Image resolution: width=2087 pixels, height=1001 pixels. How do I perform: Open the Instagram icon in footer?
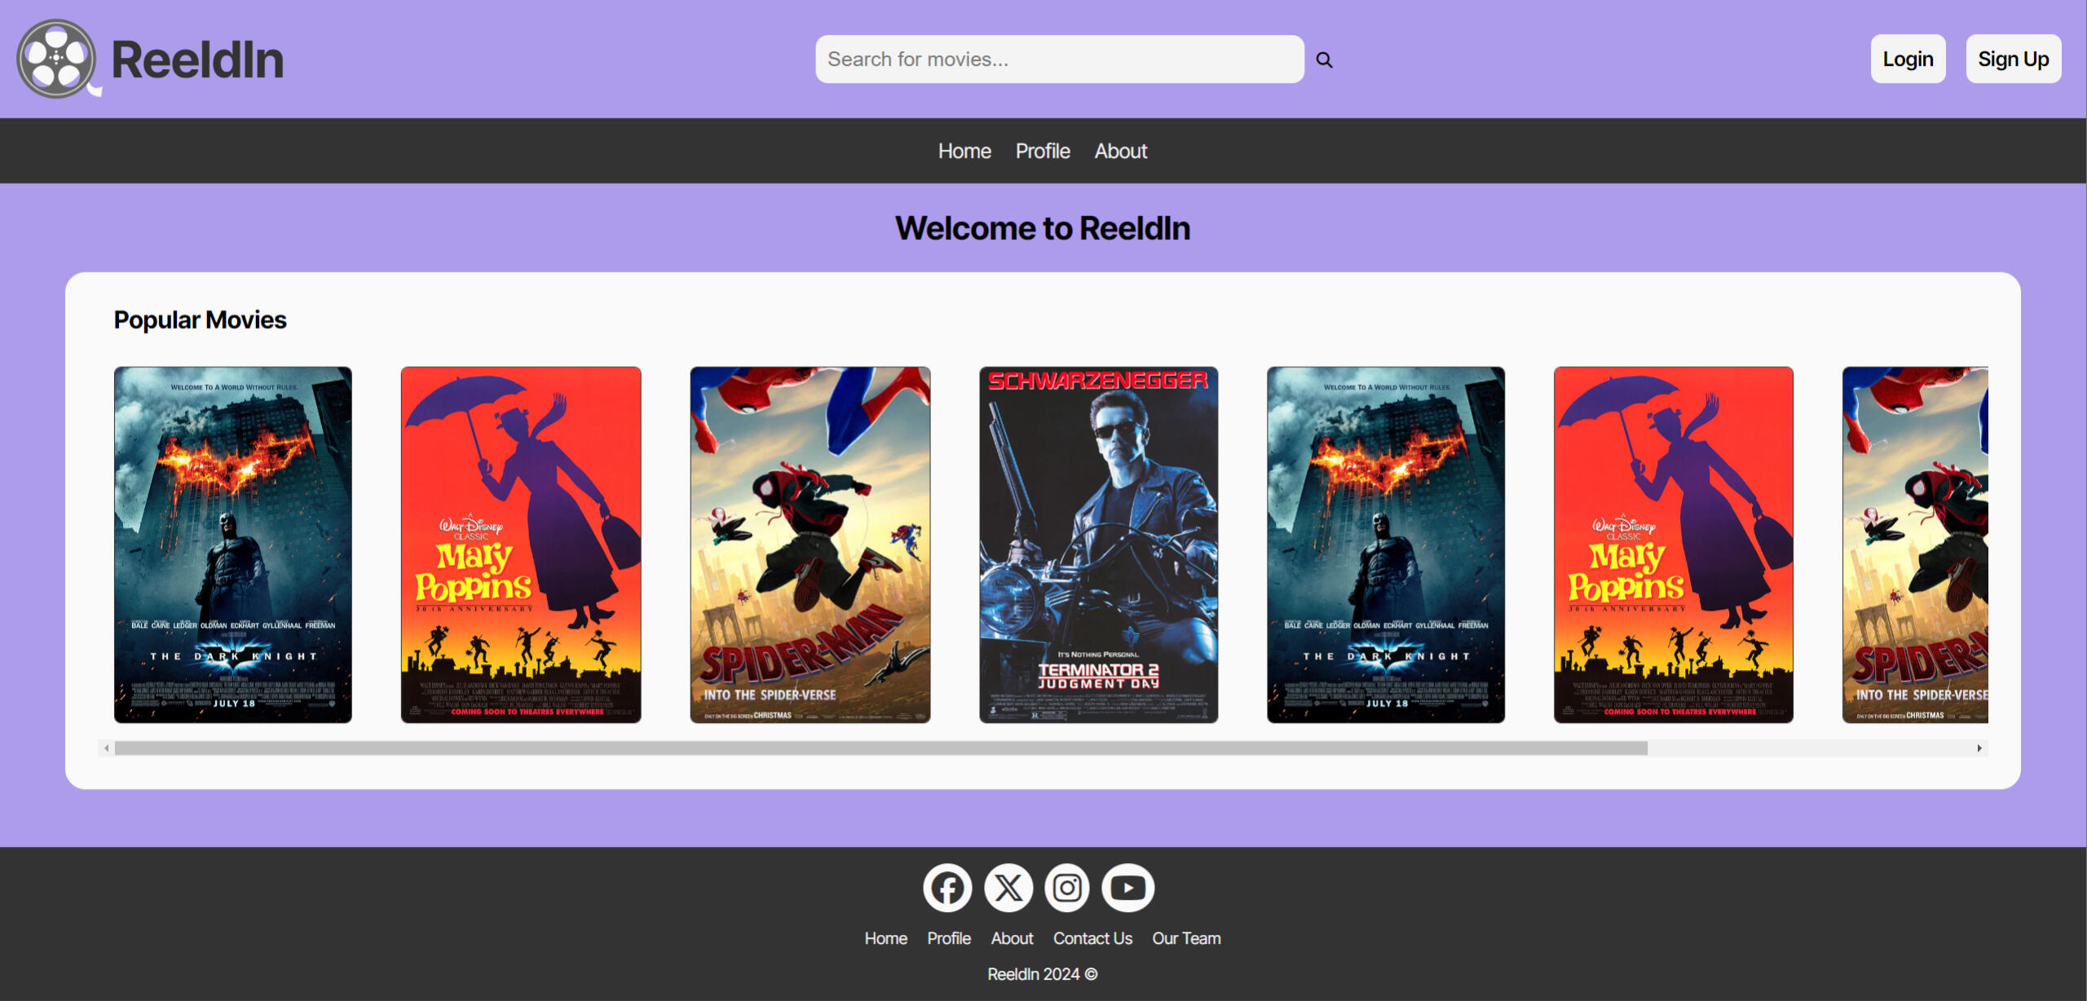pos(1067,888)
